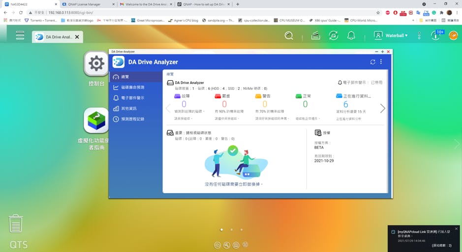Go to the second desktop page dot
The height and width of the screenshot is (252, 462).
tap(231, 229)
